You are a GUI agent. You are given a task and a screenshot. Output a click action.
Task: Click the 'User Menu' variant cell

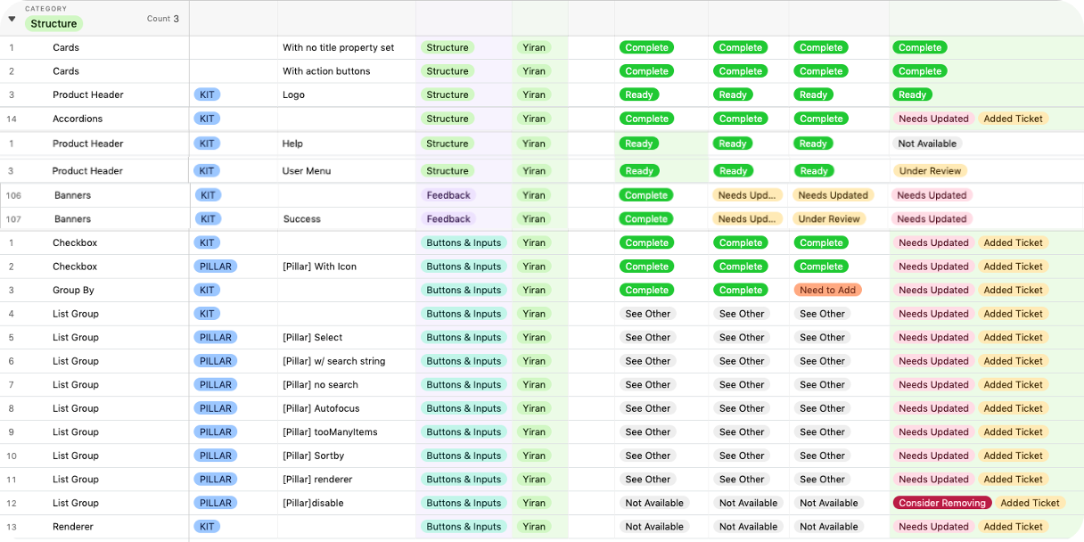(347, 171)
